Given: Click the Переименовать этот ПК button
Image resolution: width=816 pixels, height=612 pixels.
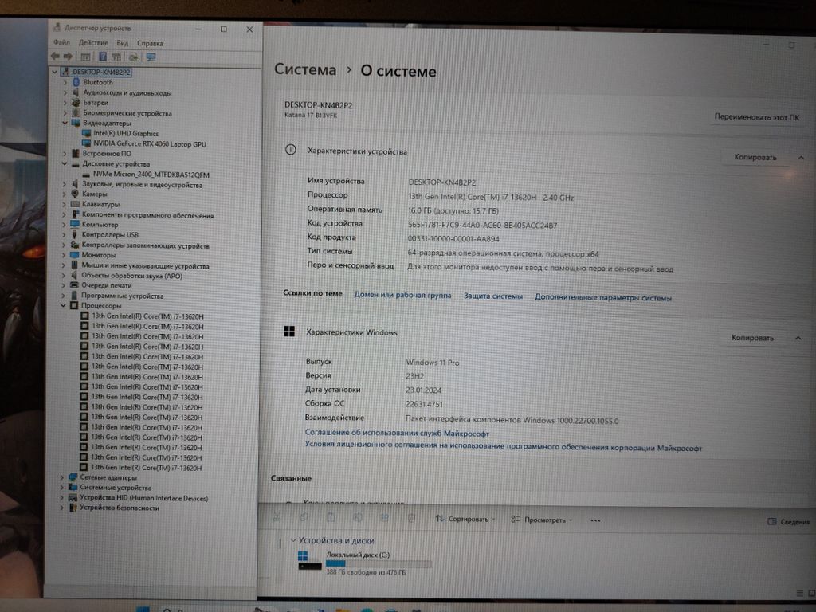Looking at the screenshot, I should (756, 117).
